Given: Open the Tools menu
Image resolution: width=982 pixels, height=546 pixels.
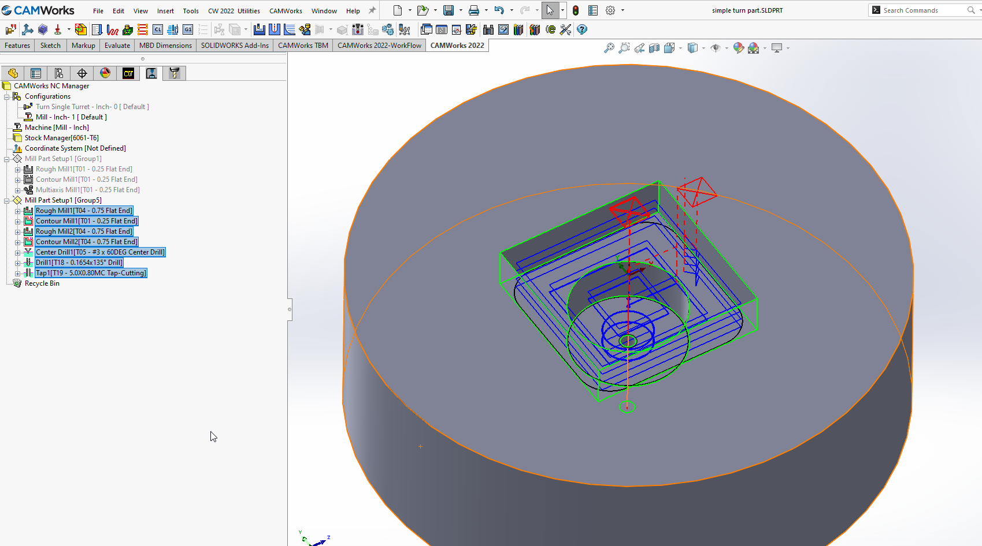Looking at the screenshot, I should (x=191, y=11).
